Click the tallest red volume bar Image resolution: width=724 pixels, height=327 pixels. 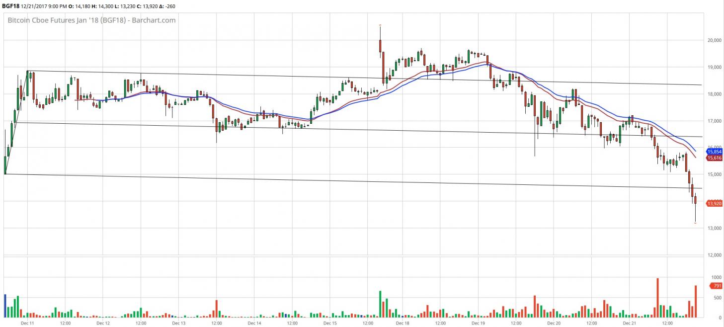[x=657, y=298]
